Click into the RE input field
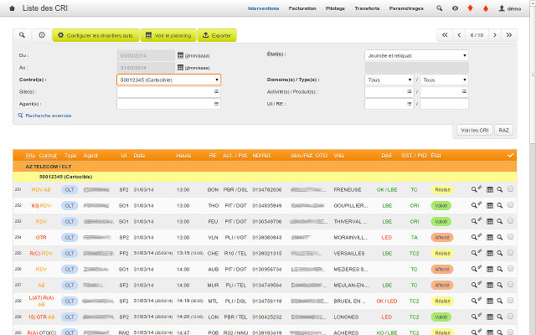 coord(444,104)
